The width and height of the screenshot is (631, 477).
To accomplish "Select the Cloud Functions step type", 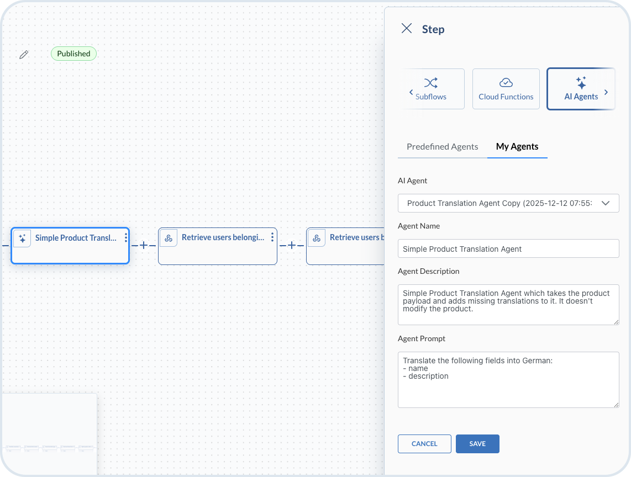I will pyautogui.click(x=506, y=89).
